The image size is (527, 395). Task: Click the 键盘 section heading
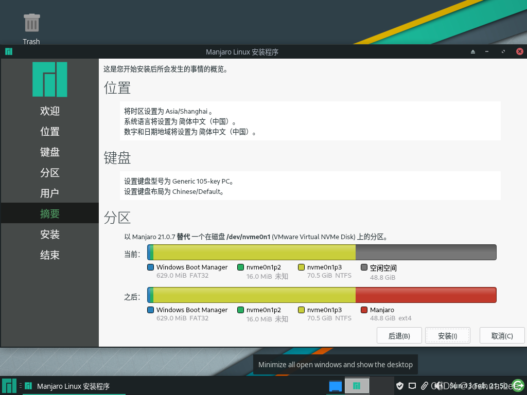(117, 157)
